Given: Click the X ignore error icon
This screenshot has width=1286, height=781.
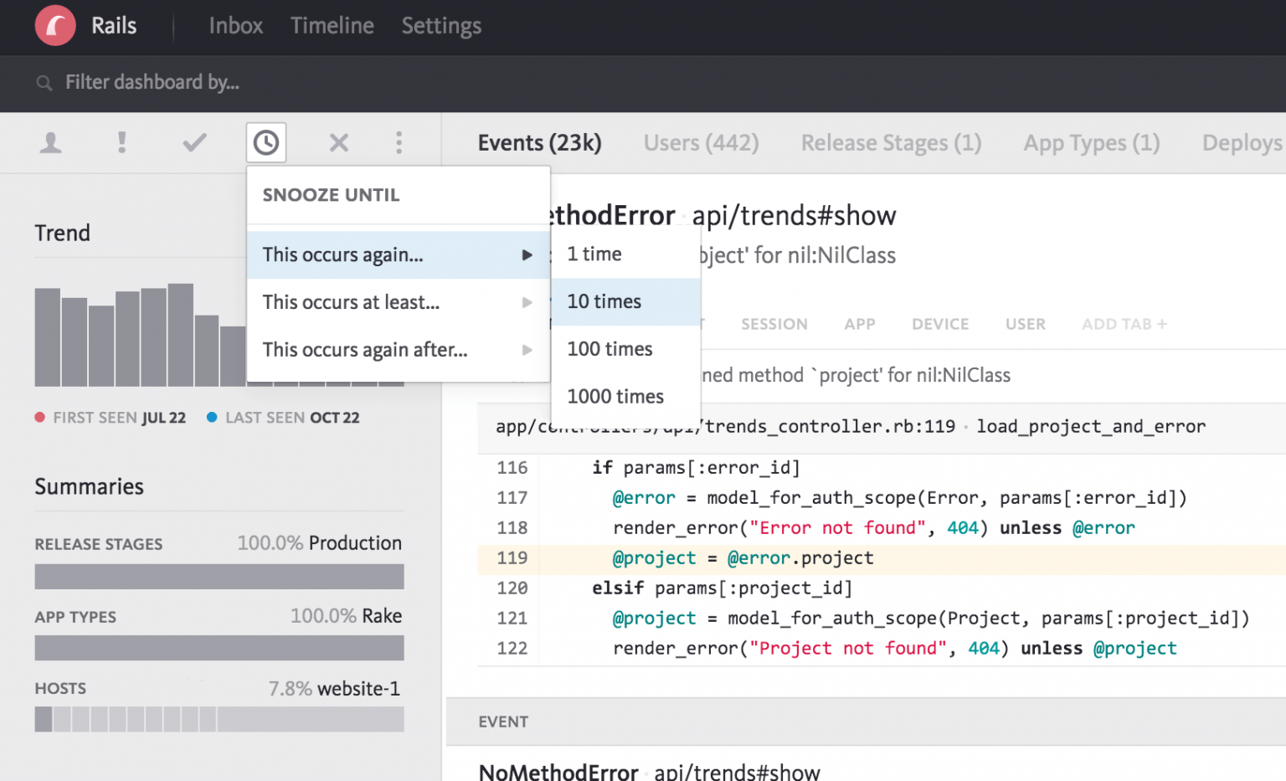Looking at the screenshot, I should click(338, 143).
